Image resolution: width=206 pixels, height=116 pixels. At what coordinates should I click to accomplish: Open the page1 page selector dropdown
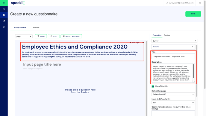(24, 36)
